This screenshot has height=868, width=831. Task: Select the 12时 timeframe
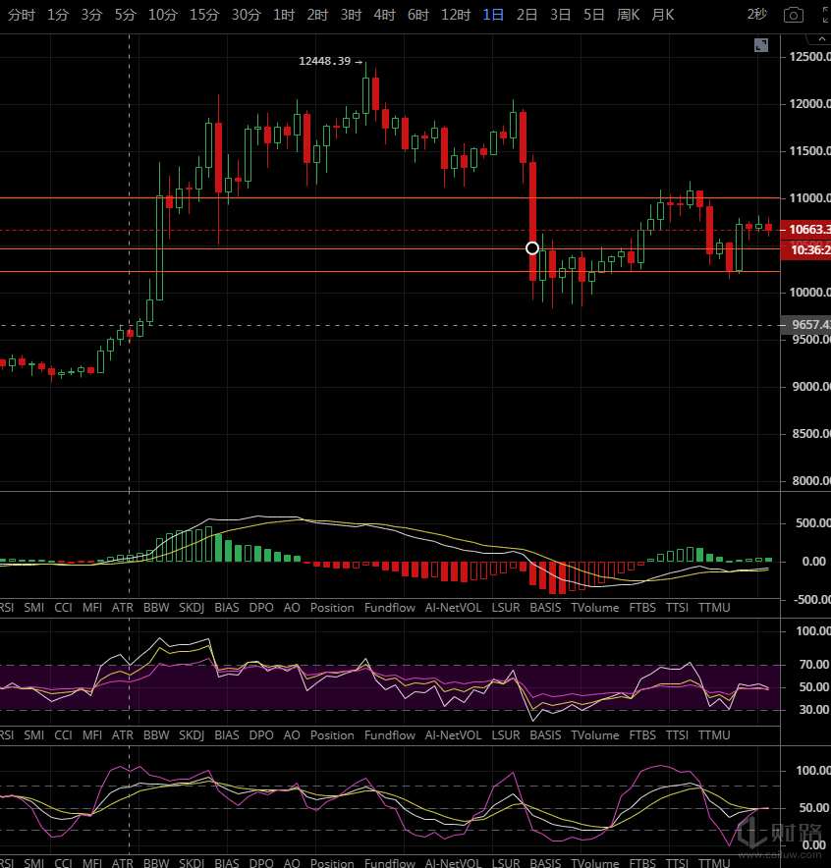455,15
